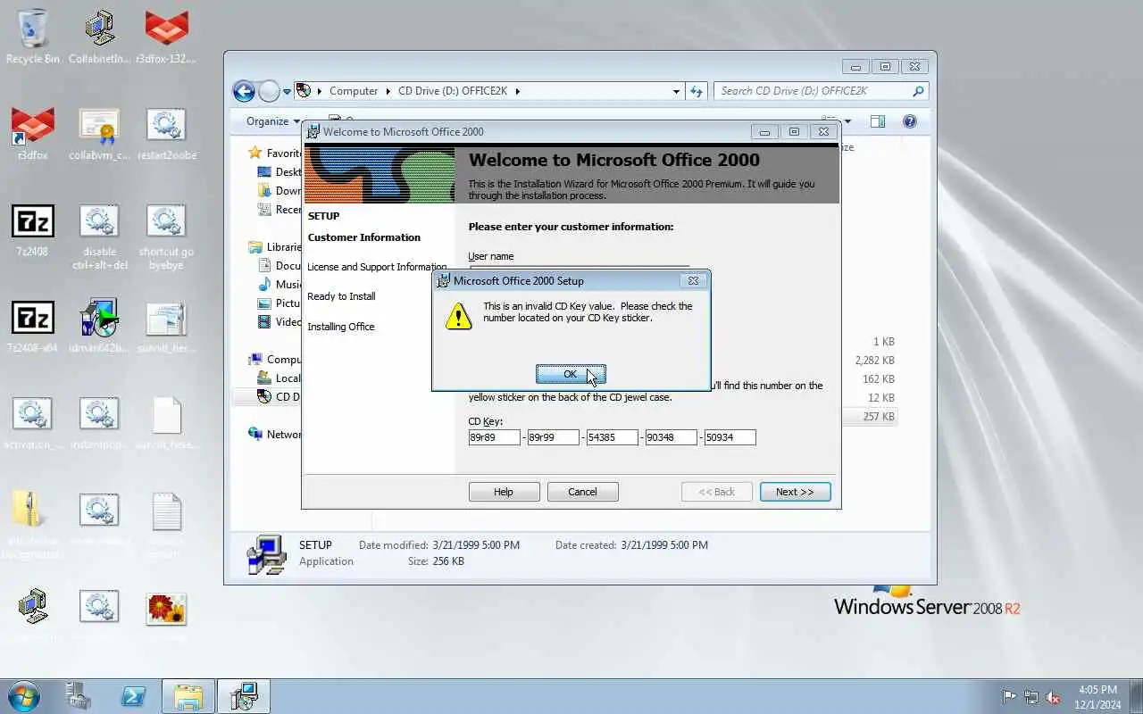This screenshot has height=714, width=1143.
Task: Select the restart2oobe script icon
Action: coord(166,134)
